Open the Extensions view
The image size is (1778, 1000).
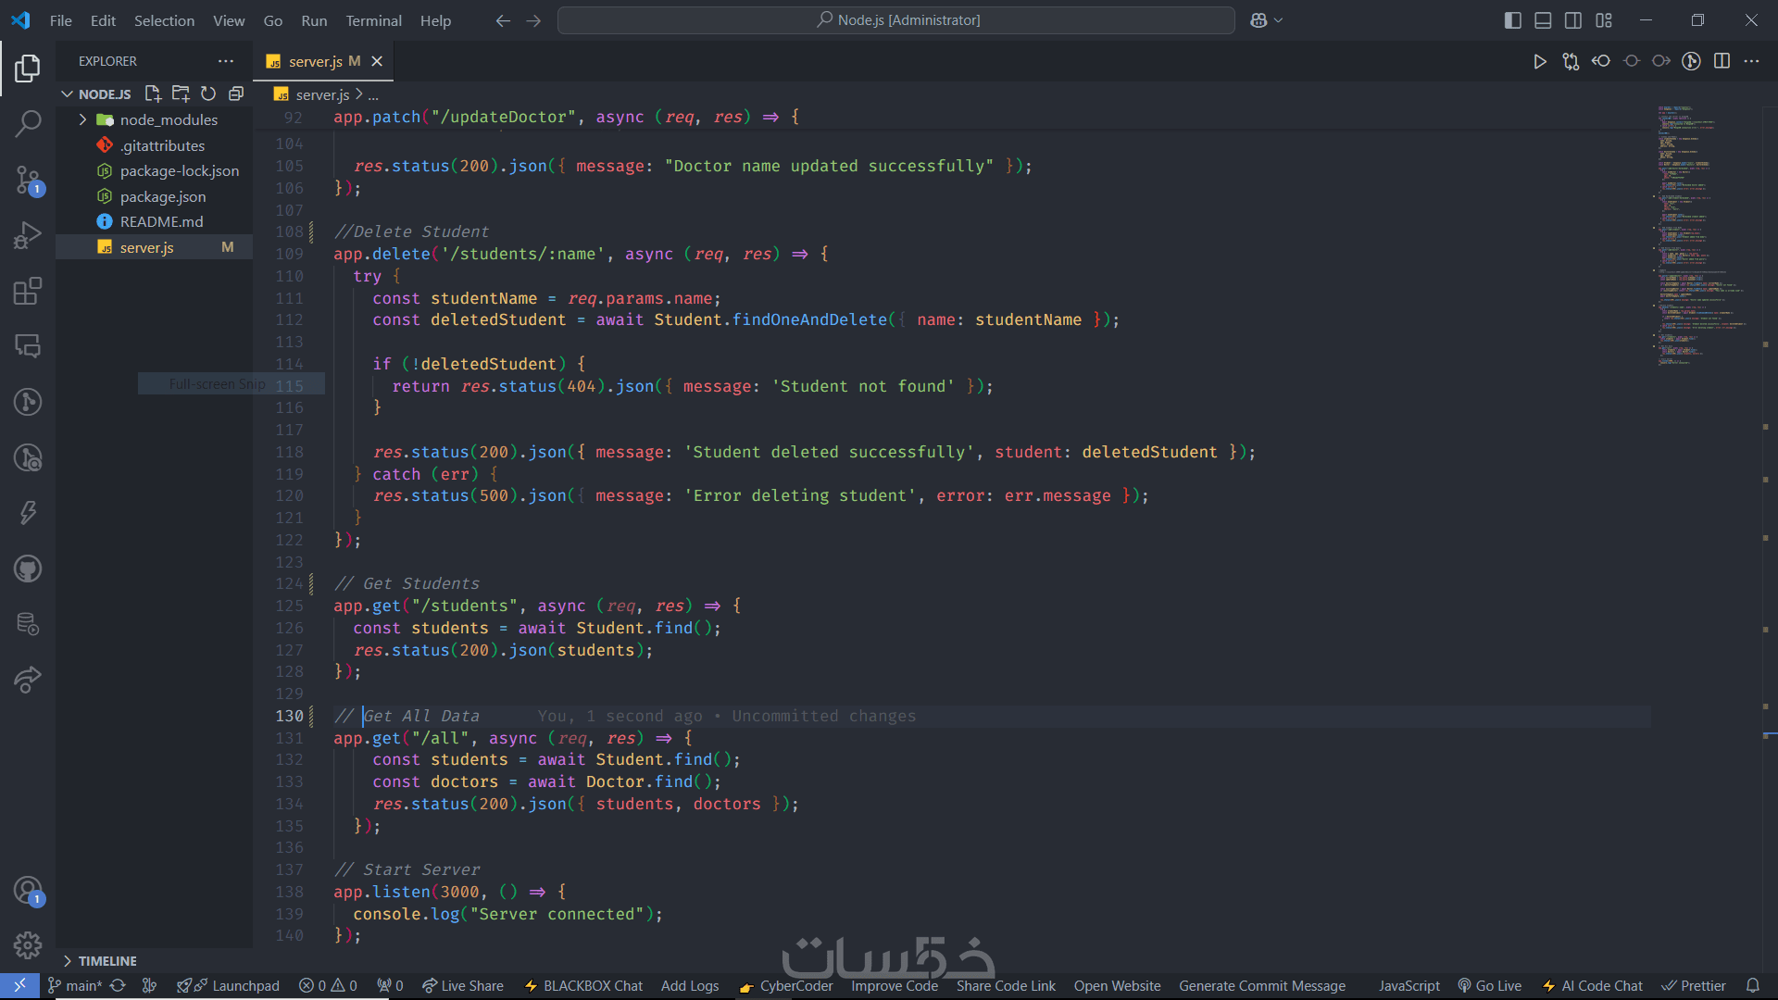coord(28,291)
